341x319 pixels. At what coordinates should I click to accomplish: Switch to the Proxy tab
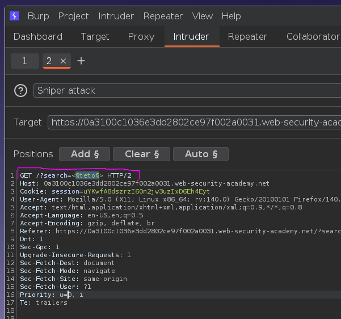pyautogui.click(x=141, y=36)
